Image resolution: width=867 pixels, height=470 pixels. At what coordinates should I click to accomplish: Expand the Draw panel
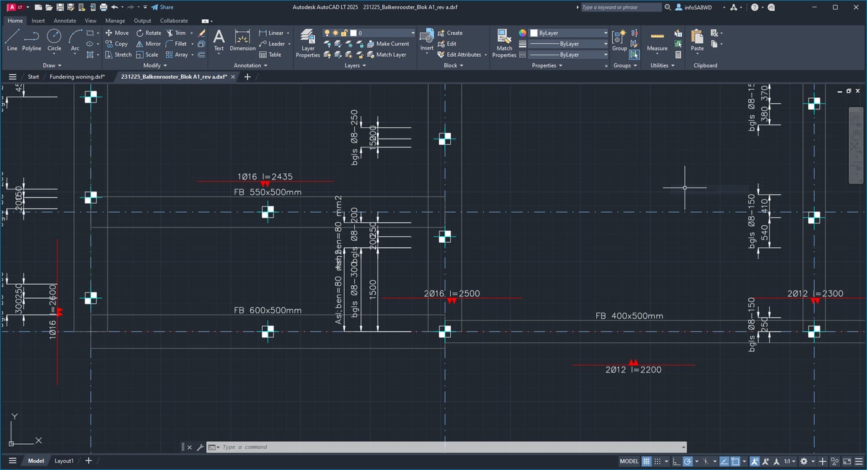point(52,65)
